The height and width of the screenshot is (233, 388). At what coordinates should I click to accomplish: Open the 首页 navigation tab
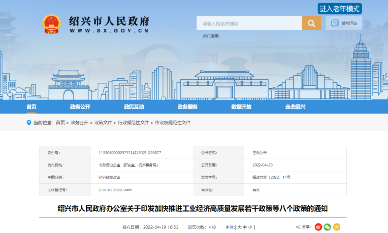(32, 107)
